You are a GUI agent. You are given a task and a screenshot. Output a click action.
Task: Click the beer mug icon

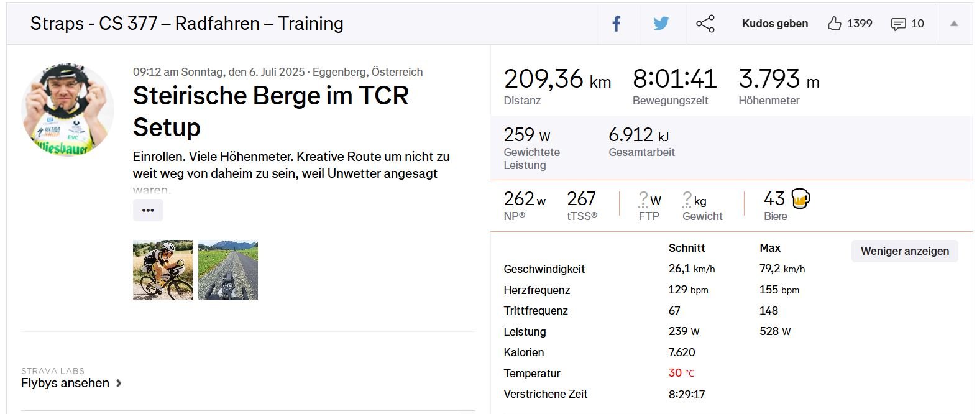[x=800, y=199]
